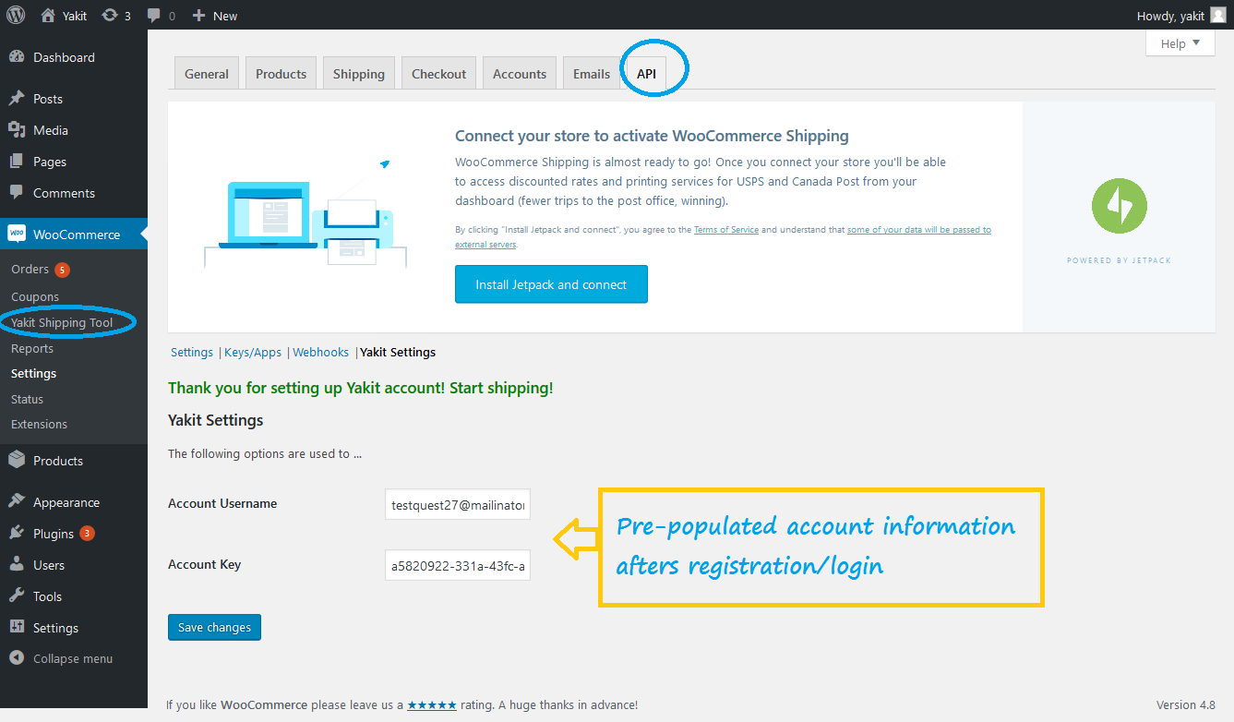This screenshot has height=722, width=1234.
Task: Open the comments bubble icon in admin bar
Action: 154,16
